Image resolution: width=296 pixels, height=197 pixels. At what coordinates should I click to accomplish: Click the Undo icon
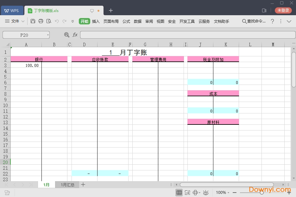pos(57,21)
